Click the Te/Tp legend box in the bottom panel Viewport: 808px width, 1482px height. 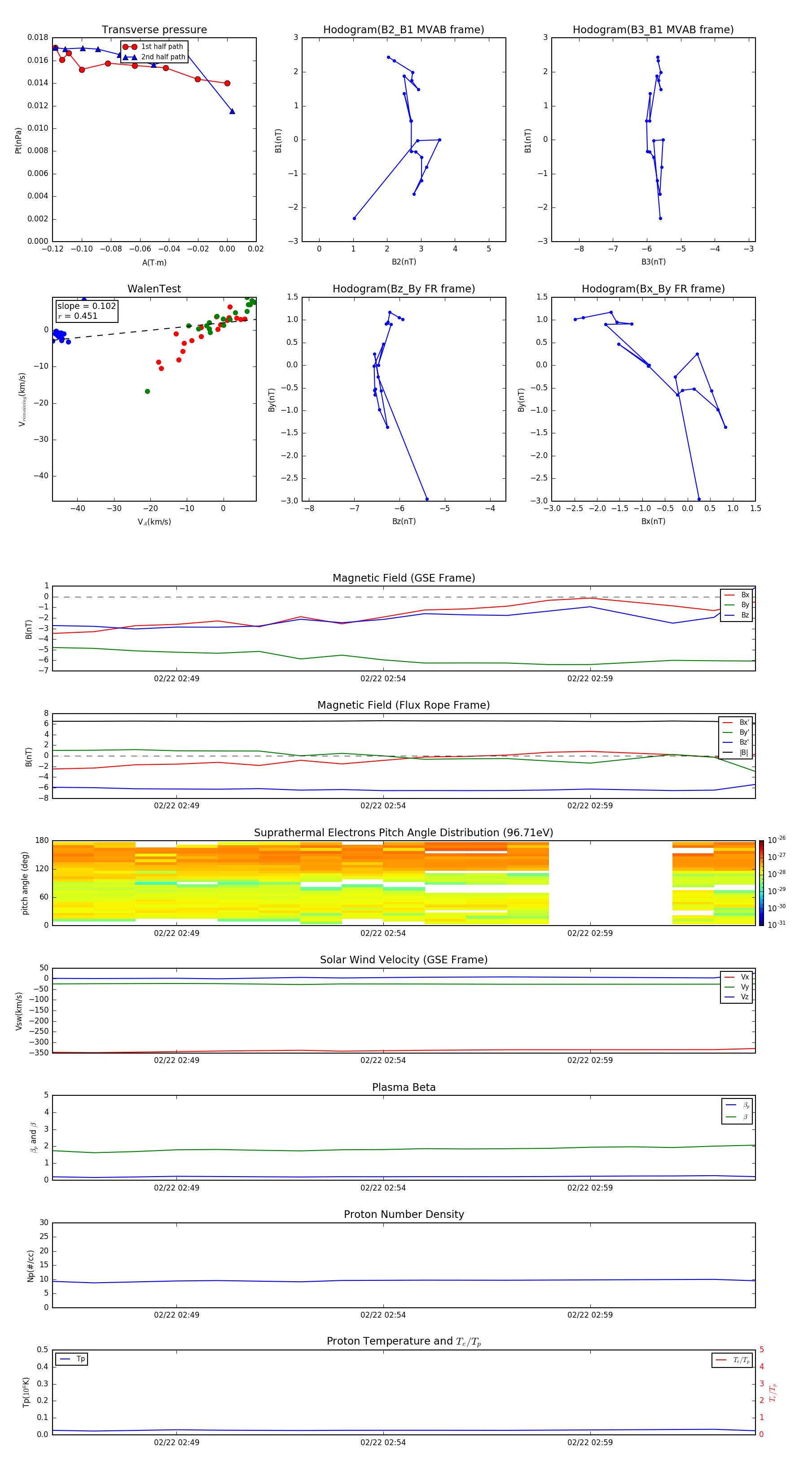732,1360
